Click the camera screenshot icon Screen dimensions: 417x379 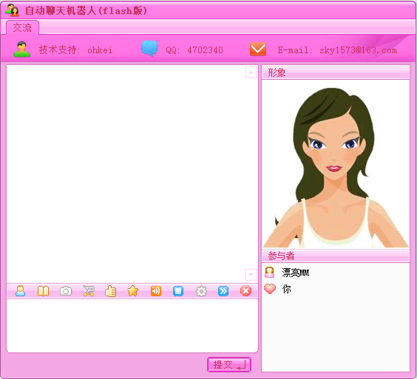click(x=66, y=291)
